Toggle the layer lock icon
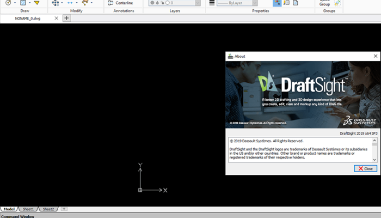Viewport: 381px width, 218px height. point(162,3)
